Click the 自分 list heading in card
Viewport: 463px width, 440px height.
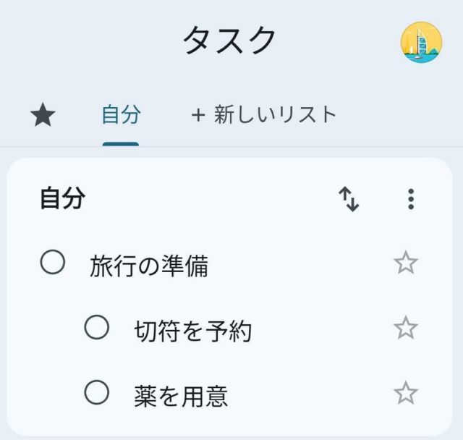click(x=62, y=198)
